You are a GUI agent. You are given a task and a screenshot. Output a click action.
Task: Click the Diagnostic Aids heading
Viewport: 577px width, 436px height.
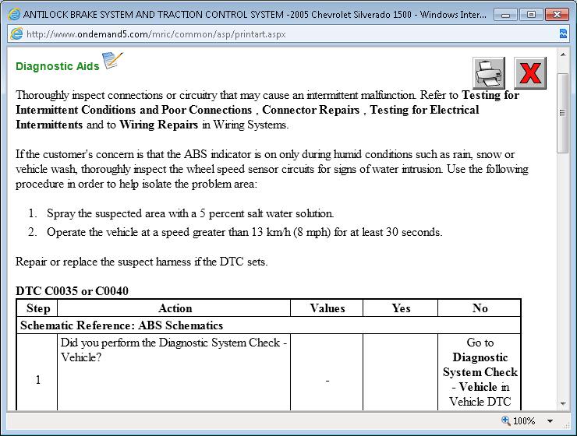point(58,66)
